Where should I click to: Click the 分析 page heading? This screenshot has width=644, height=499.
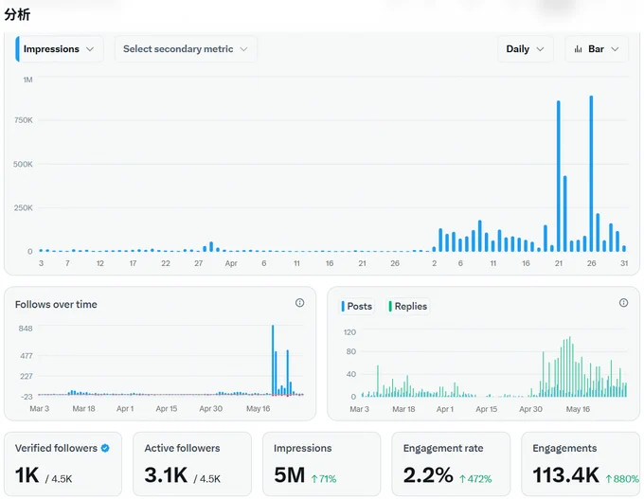tap(17, 14)
